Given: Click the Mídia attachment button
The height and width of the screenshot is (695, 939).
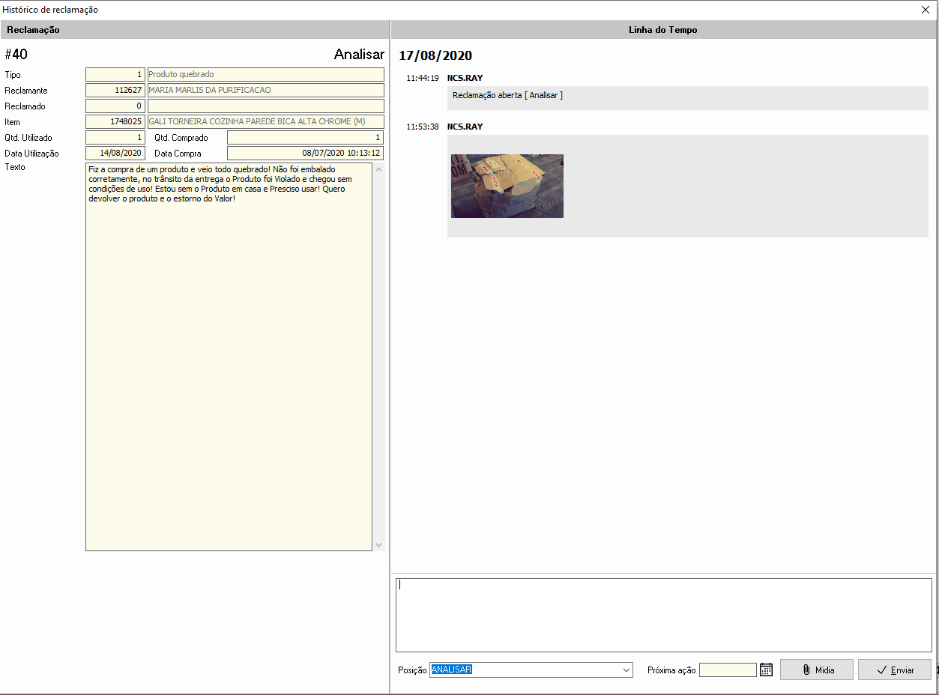Looking at the screenshot, I should pyautogui.click(x=817, y=670).
